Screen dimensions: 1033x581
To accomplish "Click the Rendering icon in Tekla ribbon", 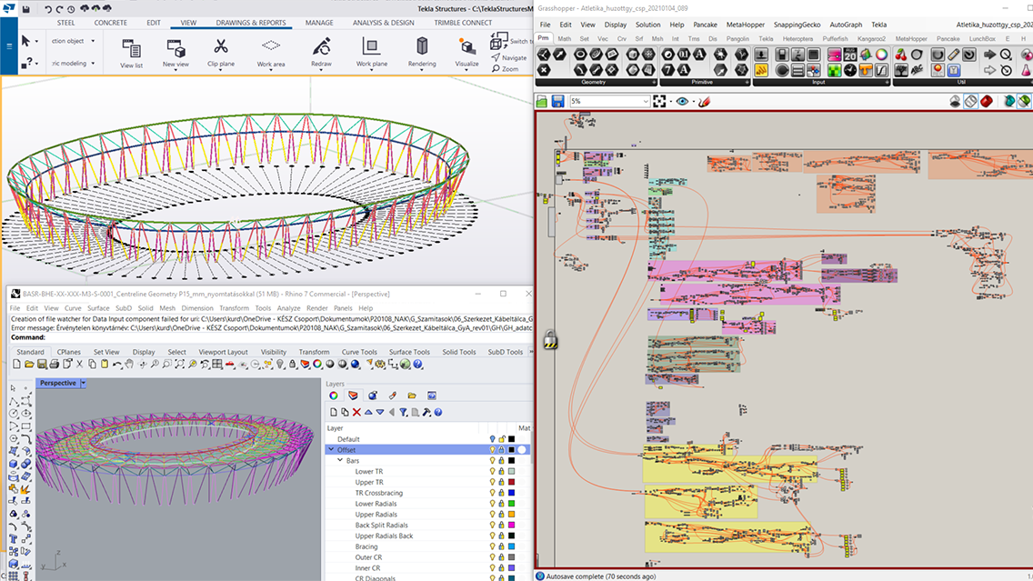I will point(422,53).
